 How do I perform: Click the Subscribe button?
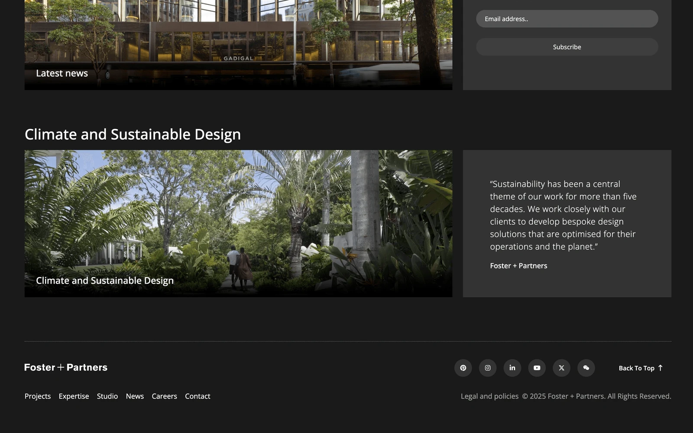(x=567, y=47)
